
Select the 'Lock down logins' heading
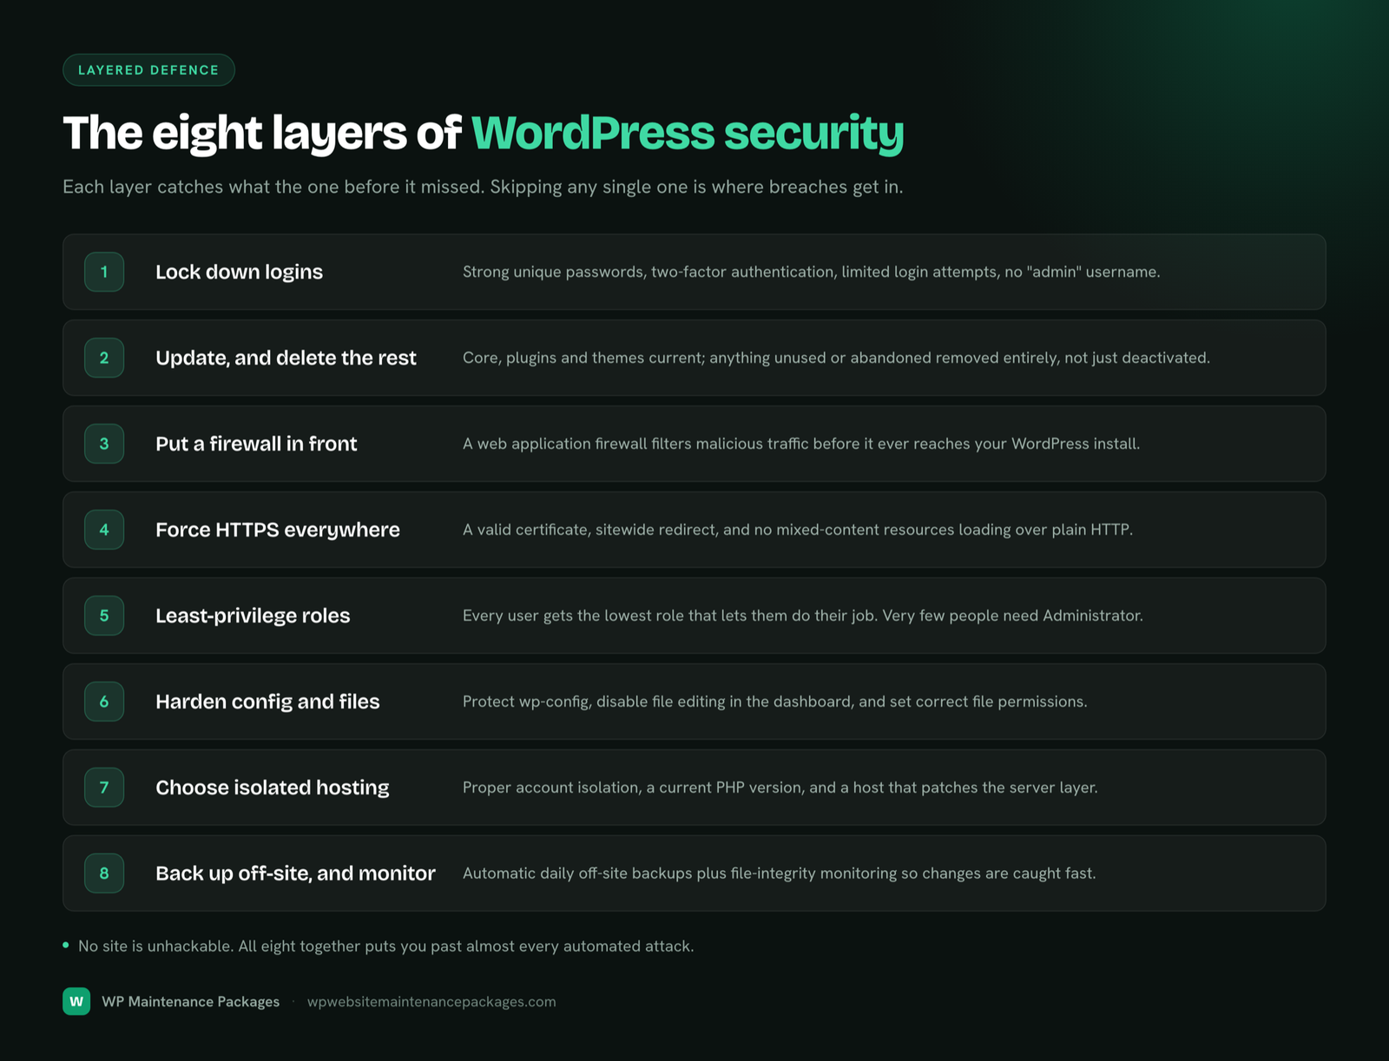tap(239, 272)
